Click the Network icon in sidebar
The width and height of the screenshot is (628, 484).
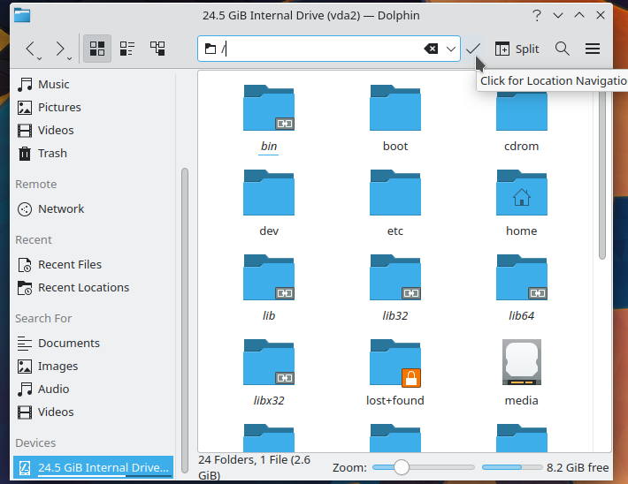point(25,209)
